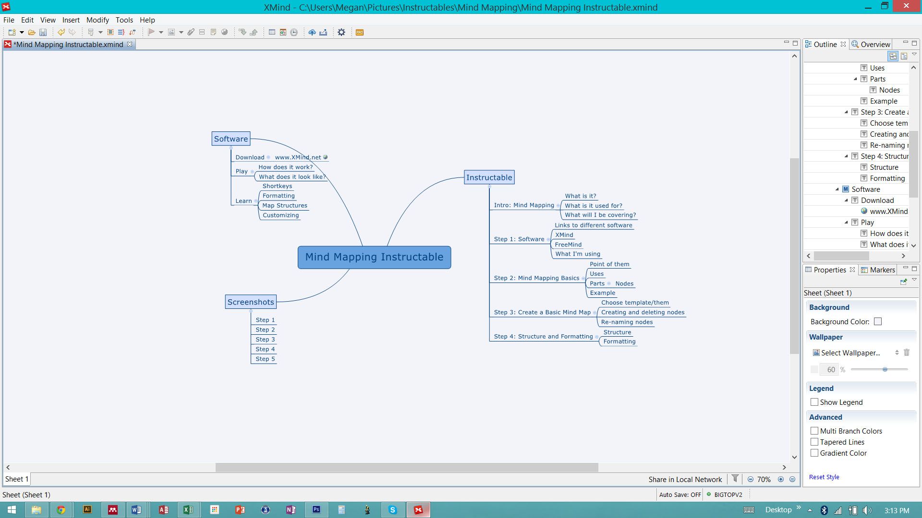
Task: Turn on Tapered Lines
Action: (x=814, y=442)
